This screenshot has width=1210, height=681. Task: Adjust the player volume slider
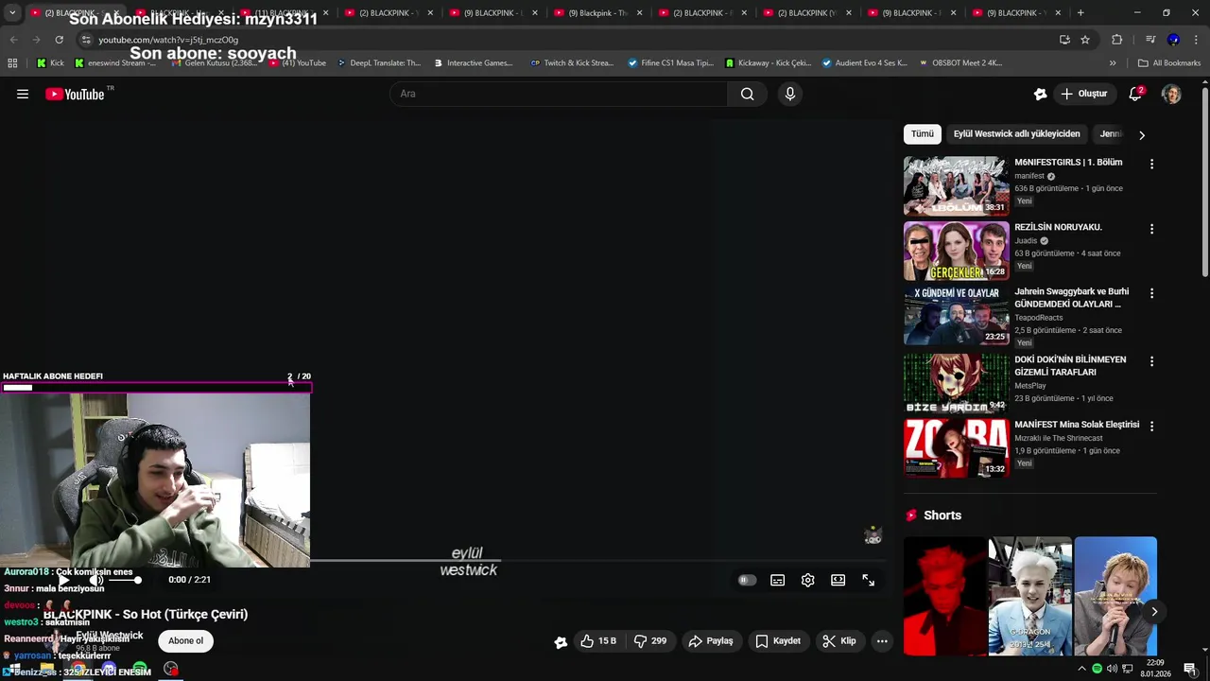[124, 580]
